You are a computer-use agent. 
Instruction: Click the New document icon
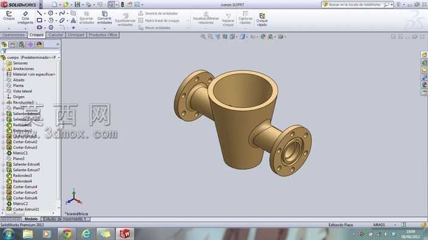coord(55,5)
